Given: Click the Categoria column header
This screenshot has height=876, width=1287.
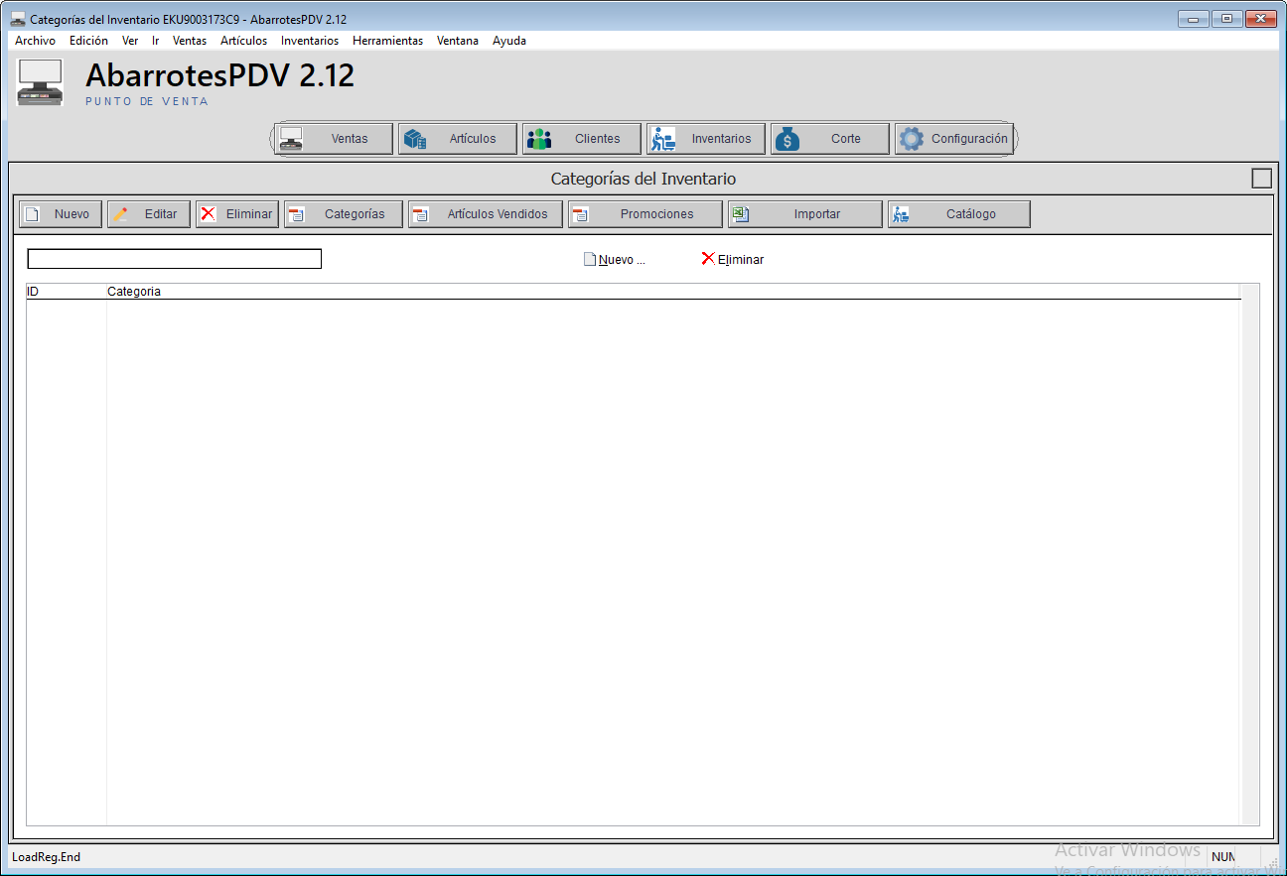Looking at the screenshot, I should [x=673, y=292].
